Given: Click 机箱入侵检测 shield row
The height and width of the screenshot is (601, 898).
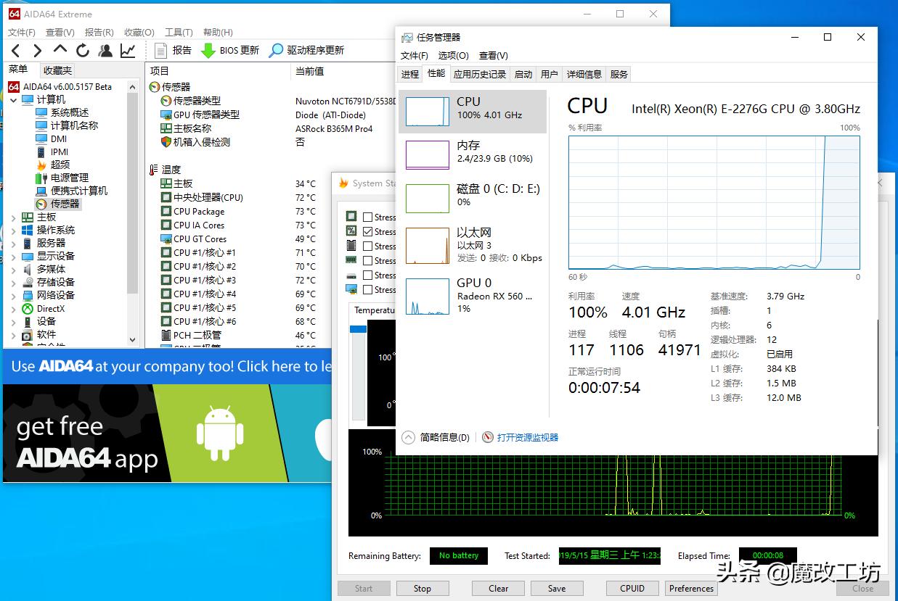Looking at the screenshot, I should pyautogui.click(x=195, y=142).
